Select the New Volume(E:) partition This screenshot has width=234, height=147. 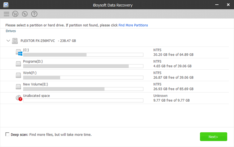[35, 84]
